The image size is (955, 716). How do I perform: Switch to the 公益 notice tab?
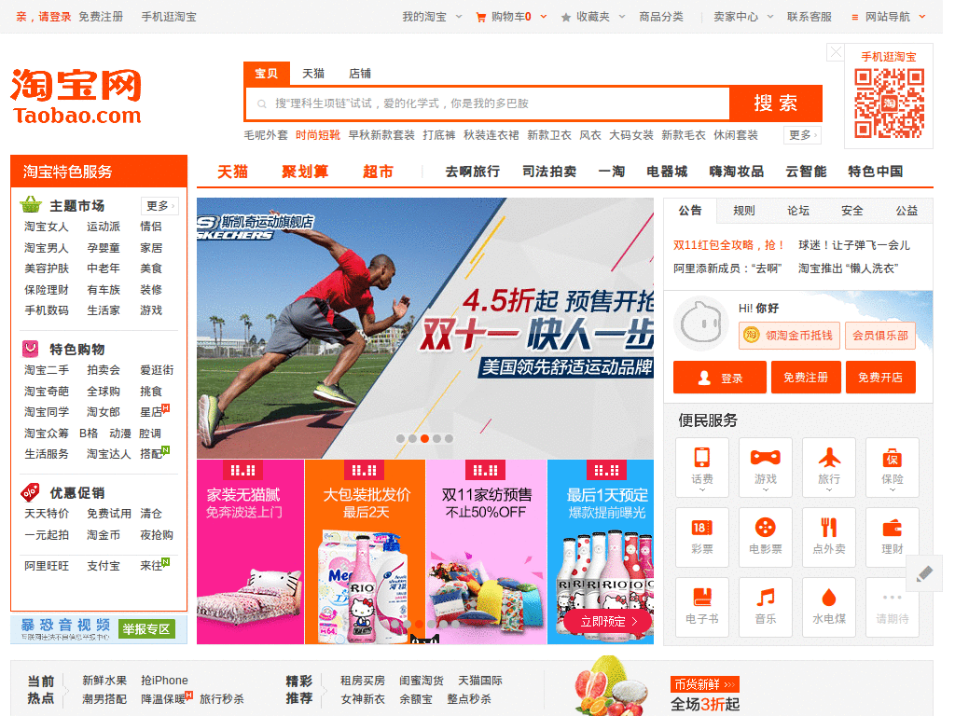907,211
